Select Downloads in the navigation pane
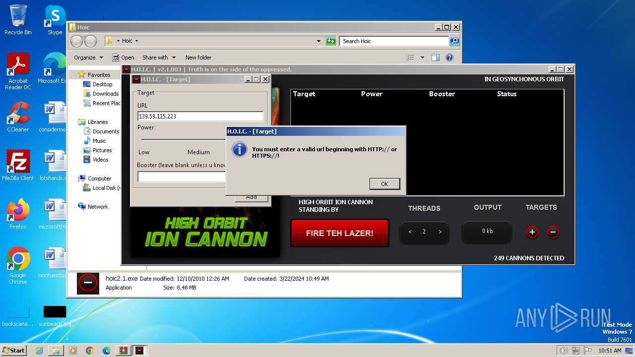Image resolution: width=635 pixels, height=357 pixels. pyautogui.click(x=101, y=94)
